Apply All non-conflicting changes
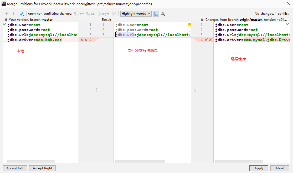Screen dimensions: 293x173 (x=90, y=14)
